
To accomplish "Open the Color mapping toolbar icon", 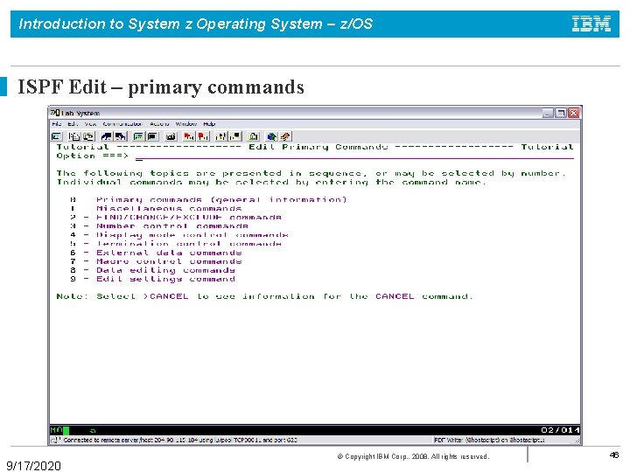I will point(152,136).
